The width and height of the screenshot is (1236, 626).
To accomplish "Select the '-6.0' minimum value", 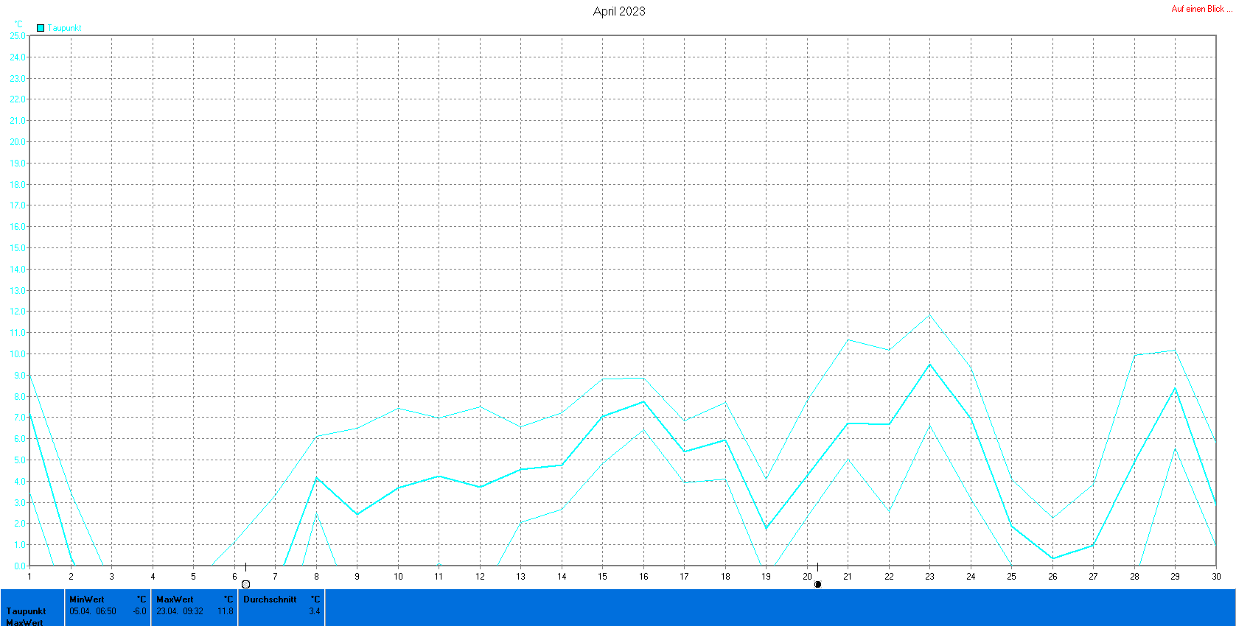I will pos(139,611).
